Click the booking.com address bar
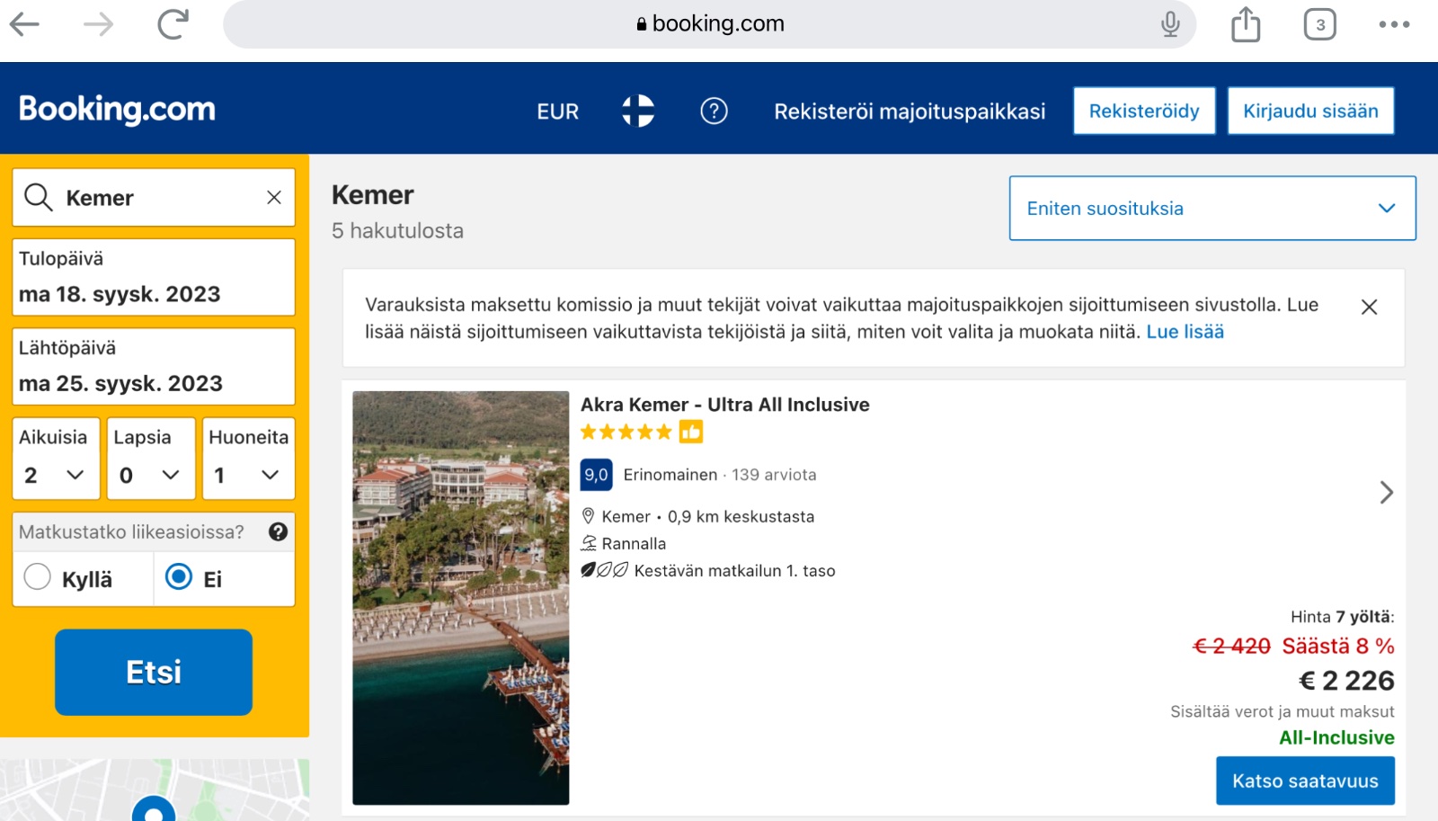 point(709,23)
